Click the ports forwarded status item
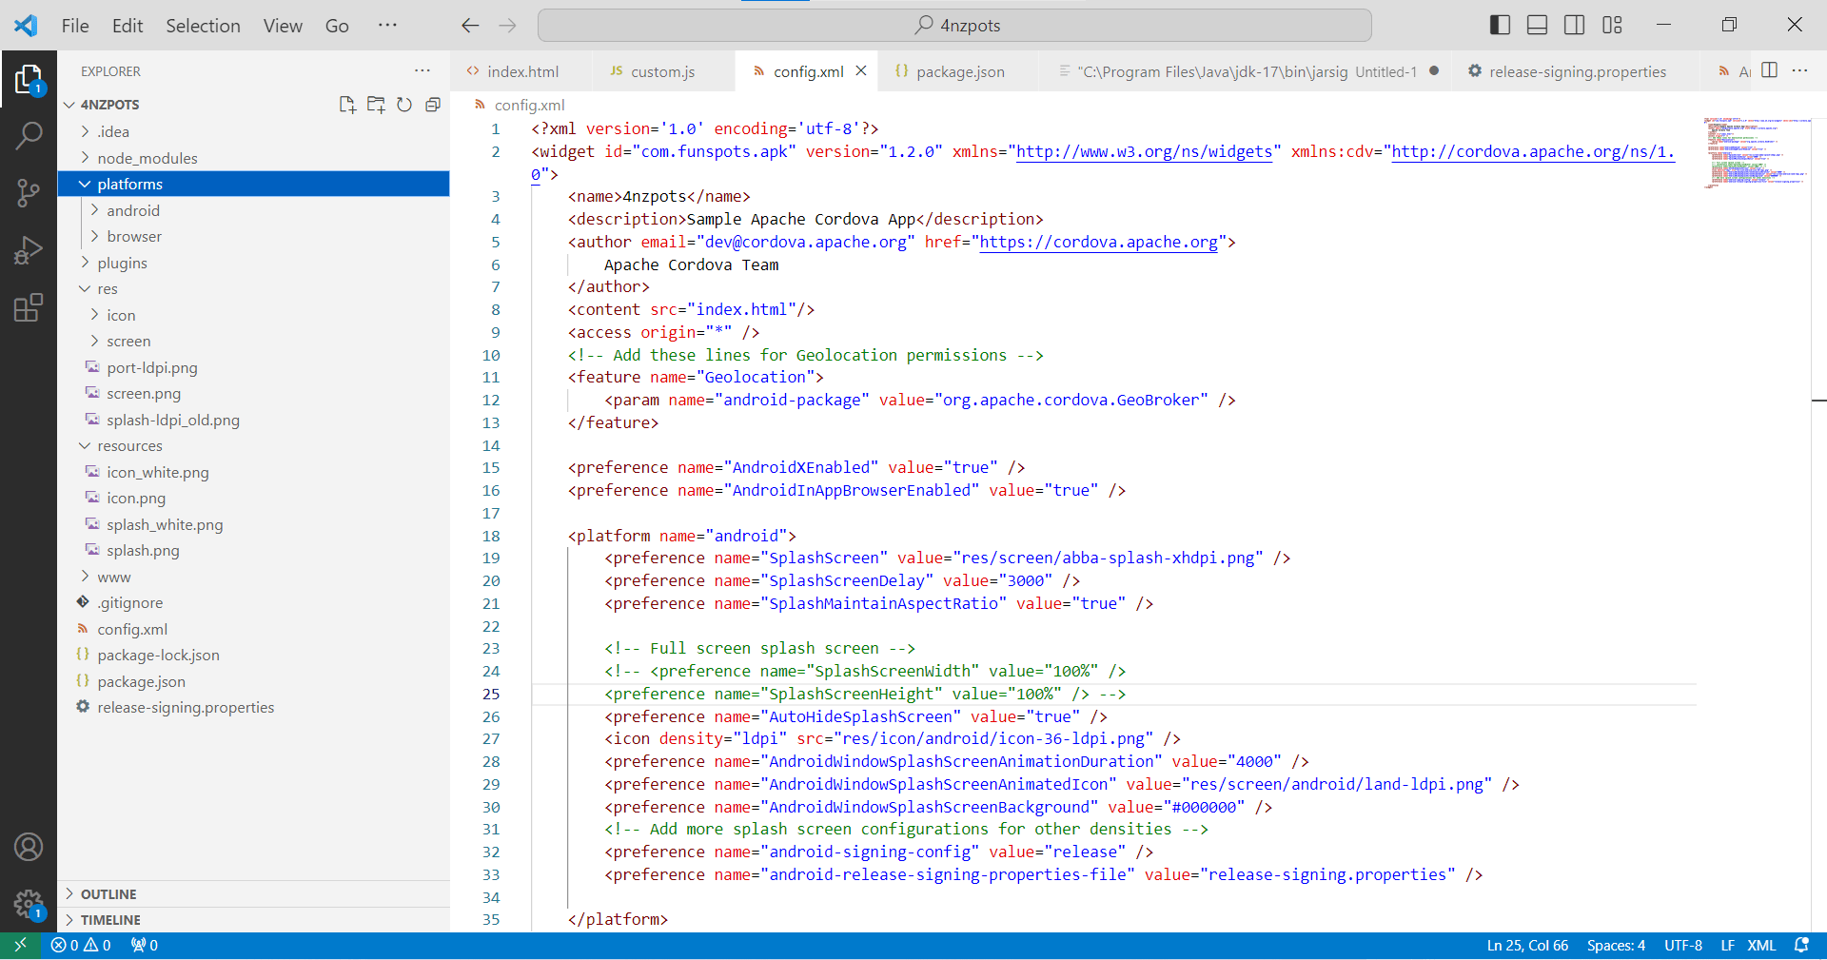 point(145,946)
